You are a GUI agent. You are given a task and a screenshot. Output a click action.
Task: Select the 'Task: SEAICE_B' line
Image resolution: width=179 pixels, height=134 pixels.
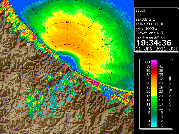pyautogui.click(x=149, y=24)
